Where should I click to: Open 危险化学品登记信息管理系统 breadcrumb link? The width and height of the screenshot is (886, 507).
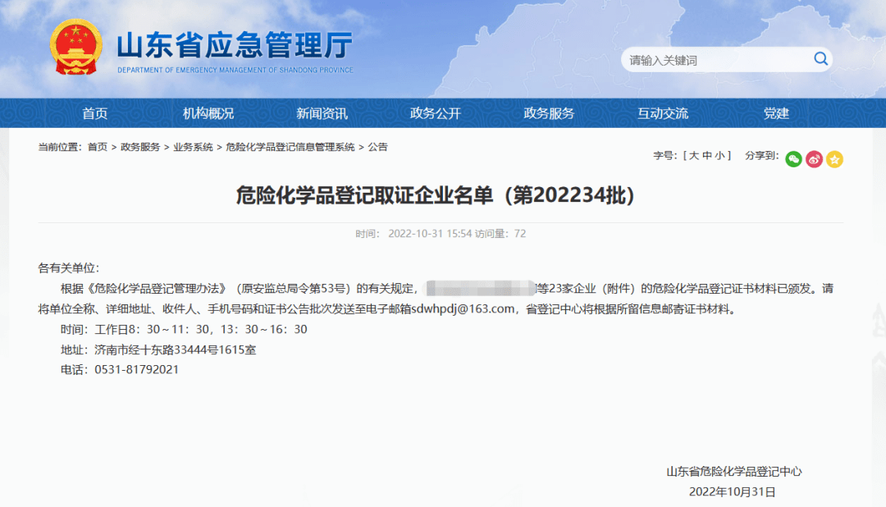tap(290, 147)
